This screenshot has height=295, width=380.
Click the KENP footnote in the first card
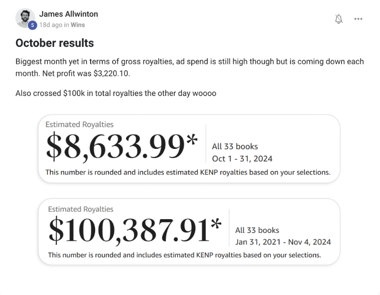point(188,172)
